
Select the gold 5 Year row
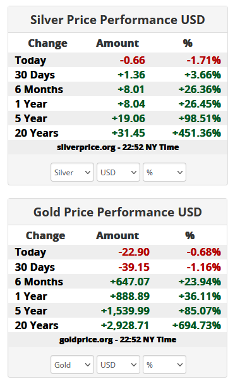117,311
